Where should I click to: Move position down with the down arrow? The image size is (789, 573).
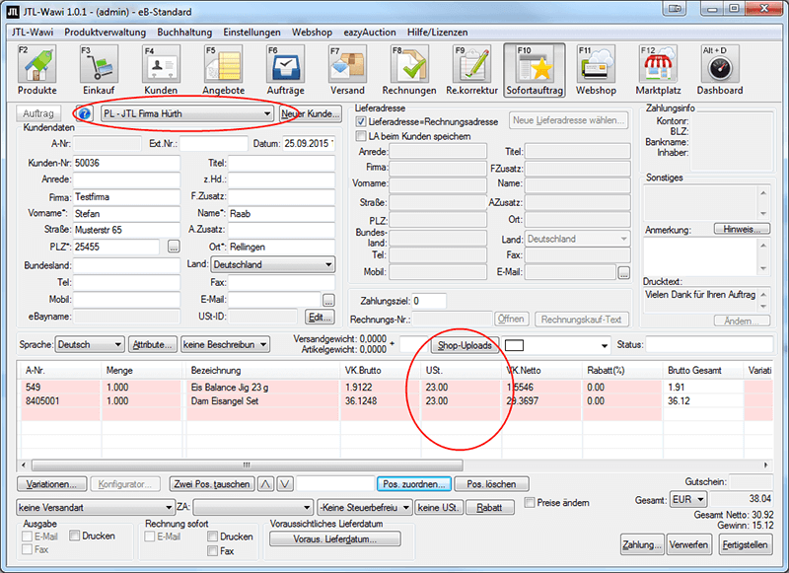pyautogui.click(x=285, y=484)
